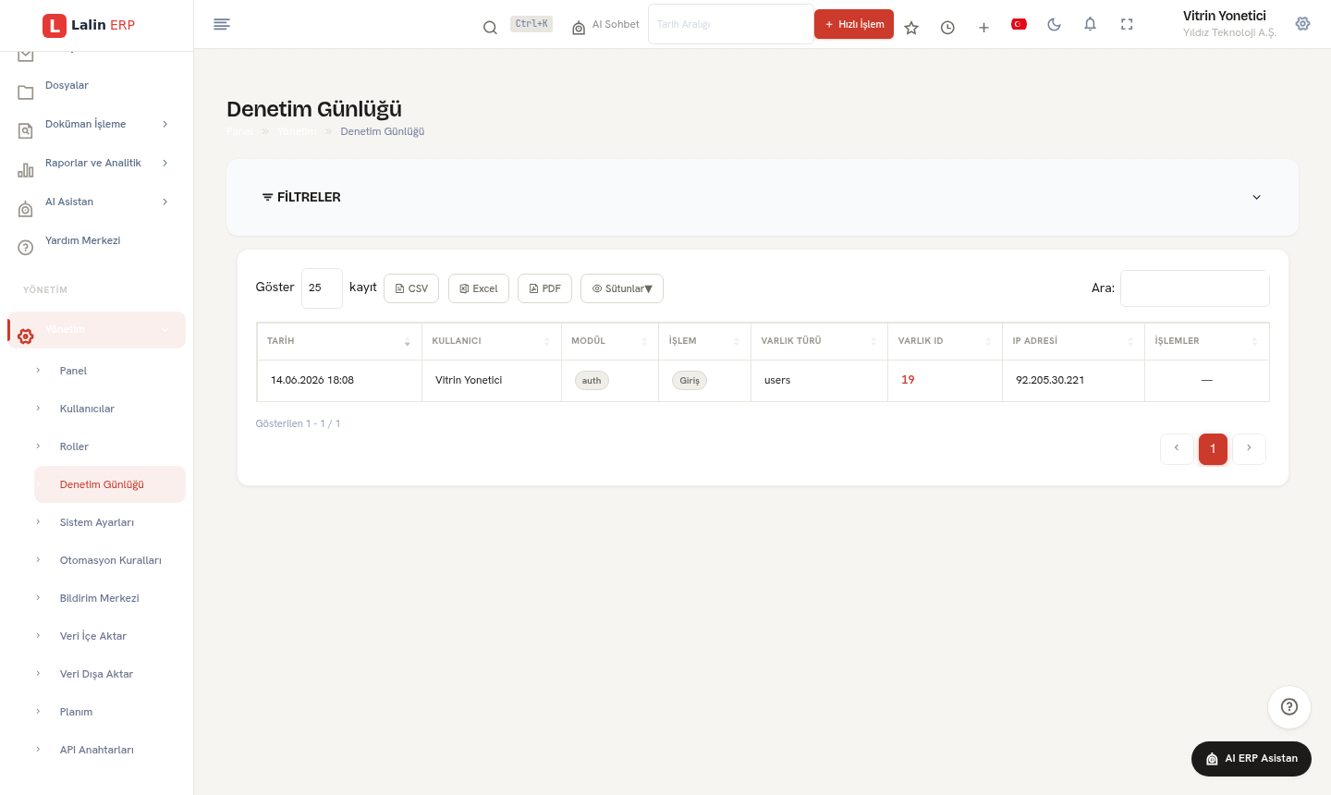Toggle the sidebar menu icon

point(221,24)
